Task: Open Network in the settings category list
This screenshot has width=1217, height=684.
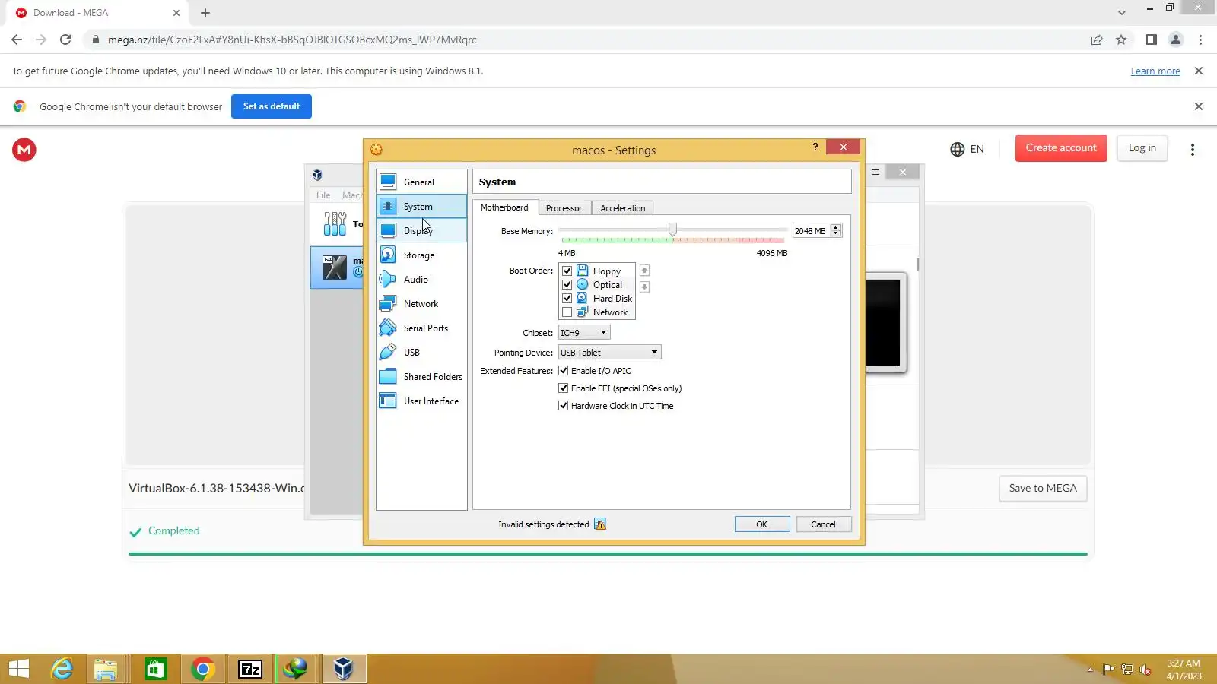Action: 421,303
